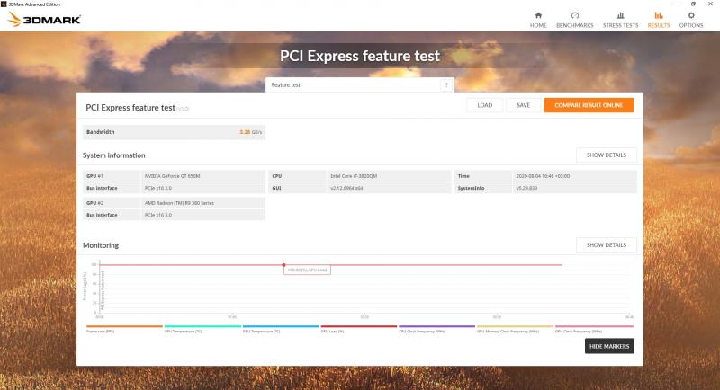The height and width of the screenshot is (390, 720).
Task: Open the Options tab
Action: pos(691,20)
